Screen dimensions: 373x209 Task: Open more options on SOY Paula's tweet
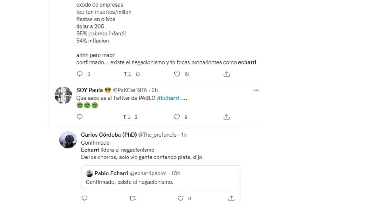pyautogui.click(x=256, y=90)
